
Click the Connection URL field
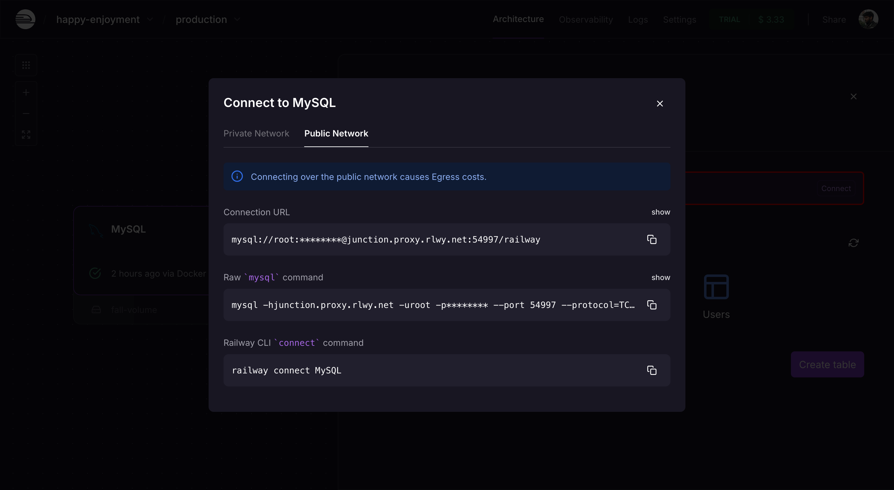coord(447,239)
